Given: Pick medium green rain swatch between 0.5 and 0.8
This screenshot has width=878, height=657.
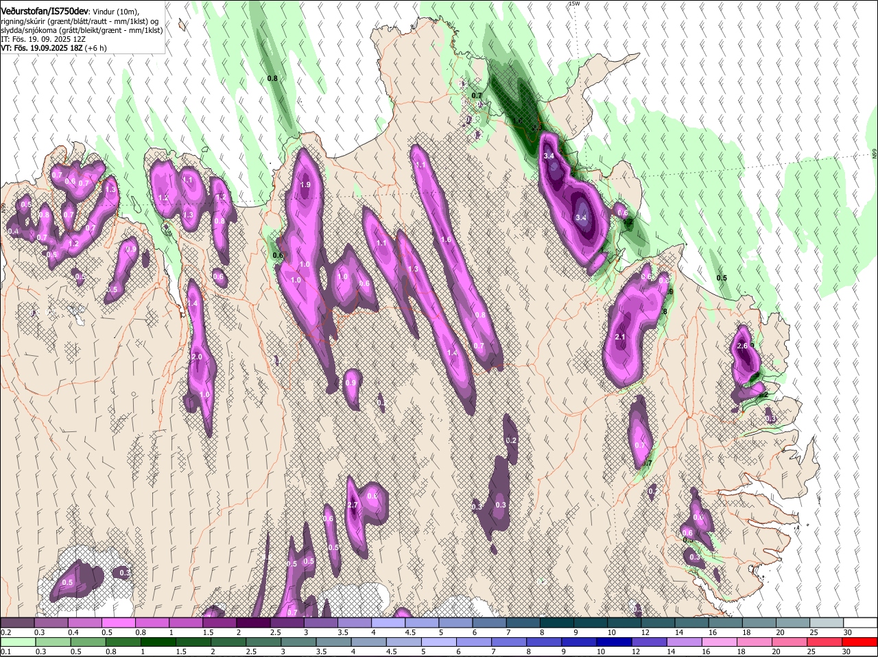Looking at the screenshot, I should pos(88,642).
